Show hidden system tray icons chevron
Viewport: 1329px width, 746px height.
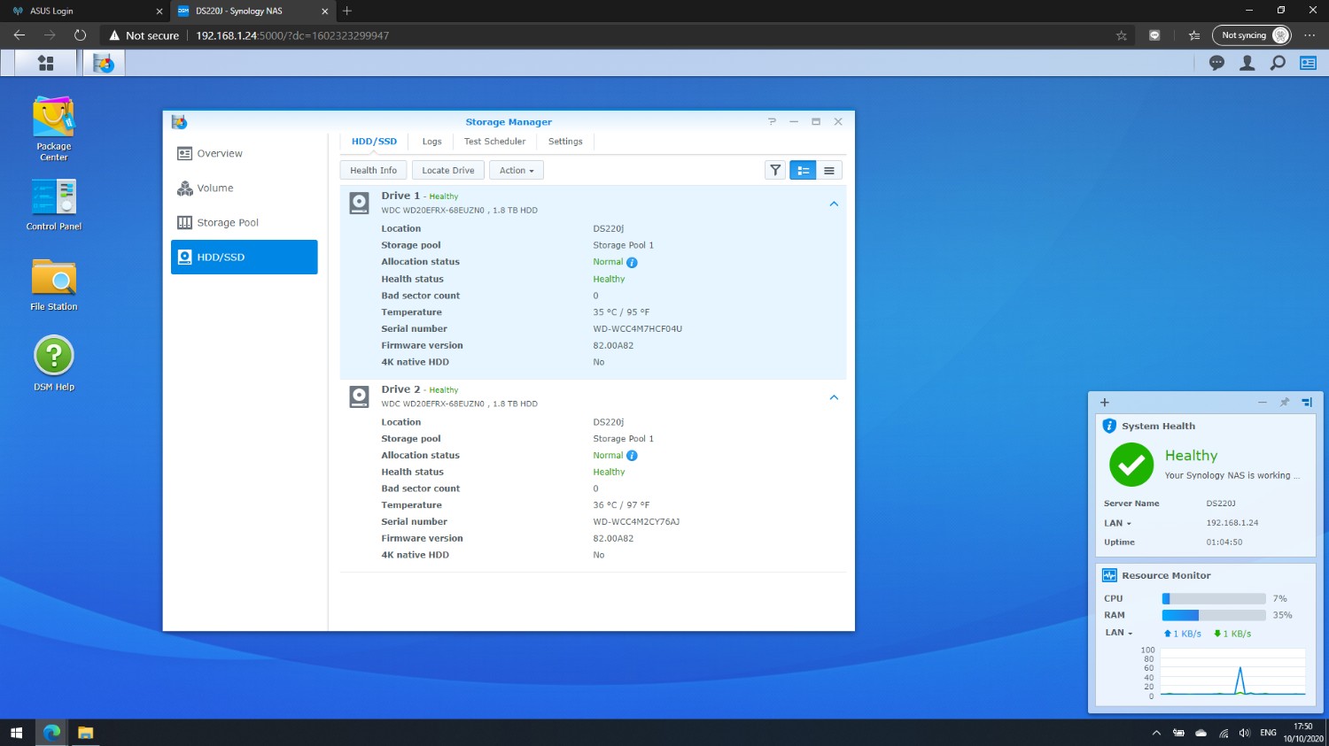pyautogui.click(x=1156, y=733)
